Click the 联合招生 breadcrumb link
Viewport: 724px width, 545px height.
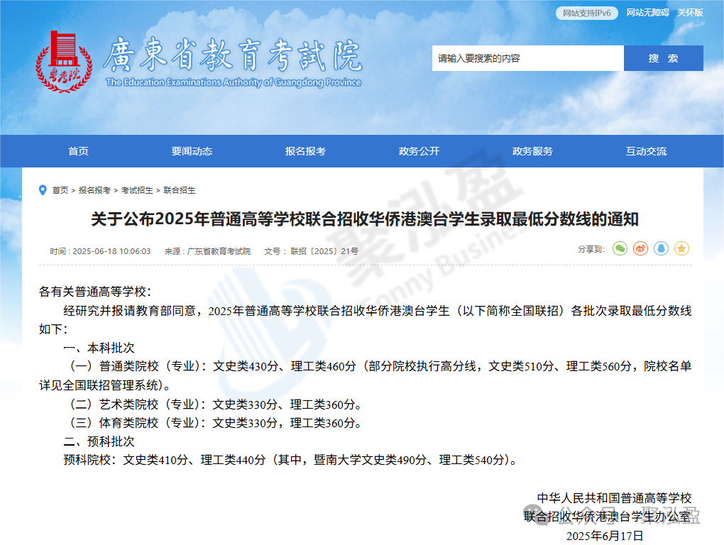(x=177, y=190)
